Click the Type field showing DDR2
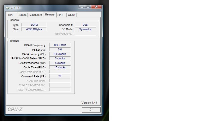The width and height of the screenshot is (210, 131). pos(34,25)
